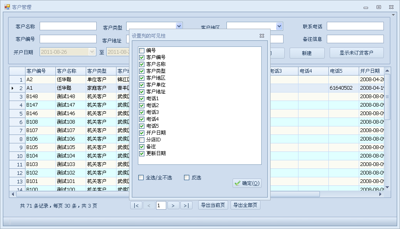Click the 联系电话 input field
400x229 pixels.
click(x=356, y=26)
